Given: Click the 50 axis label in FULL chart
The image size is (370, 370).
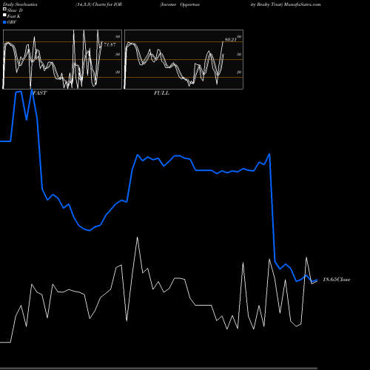Looking at the screenshot, I should [x=239, y=54].
